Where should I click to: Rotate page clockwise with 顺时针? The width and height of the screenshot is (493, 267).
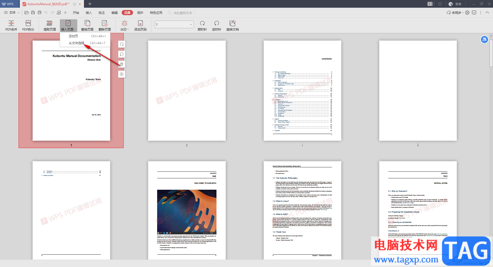click(x=202, y=25)
